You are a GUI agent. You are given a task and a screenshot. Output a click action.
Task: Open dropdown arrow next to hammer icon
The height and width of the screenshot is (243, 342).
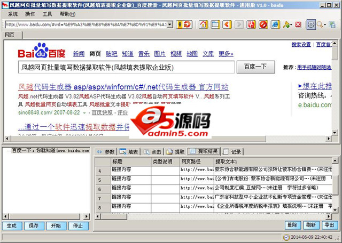point(291,25)
